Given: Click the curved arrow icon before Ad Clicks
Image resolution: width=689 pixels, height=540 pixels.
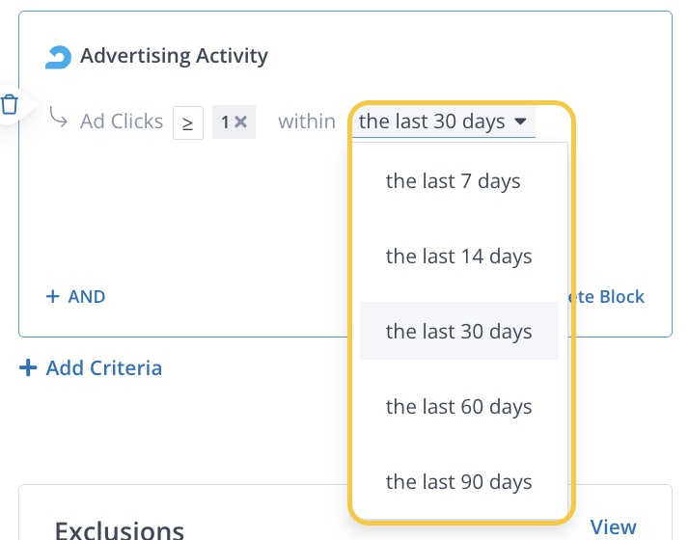Looking at the screenshot, I should [58, 120].
